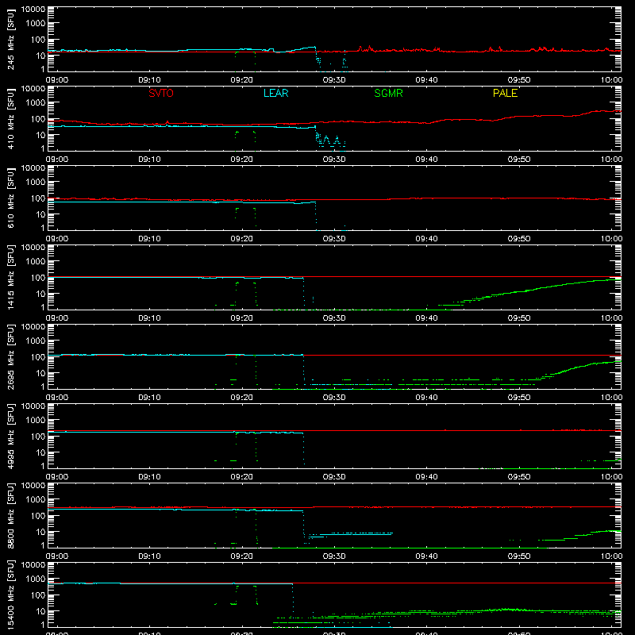Click 09:20 time label under 410 MHz panel
635x635 pixels.
pos(242,160)
